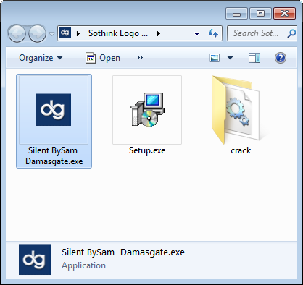Open the recent pages dropdown arrow

coord(51,34)
